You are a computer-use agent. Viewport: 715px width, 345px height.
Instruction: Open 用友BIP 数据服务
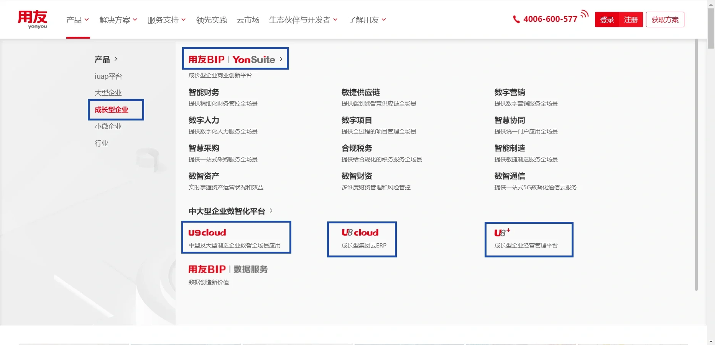[x=228, y=269]
